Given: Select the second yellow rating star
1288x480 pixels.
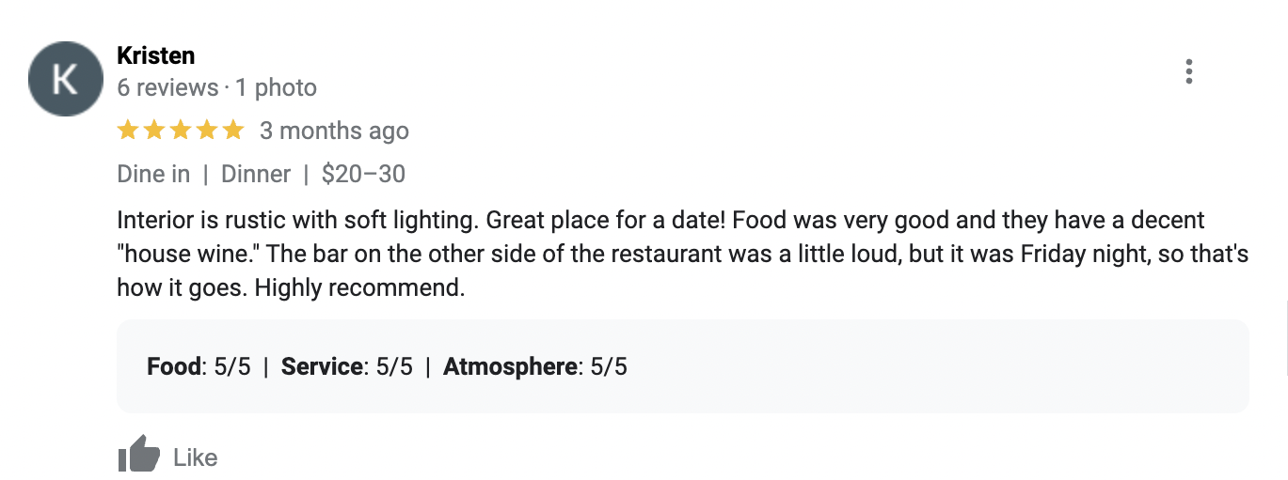Looking at the screenshot, I should [153, 131].
